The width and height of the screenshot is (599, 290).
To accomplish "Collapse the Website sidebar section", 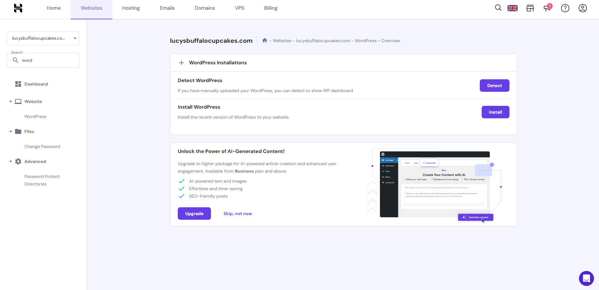I will [x=10, y=101].
